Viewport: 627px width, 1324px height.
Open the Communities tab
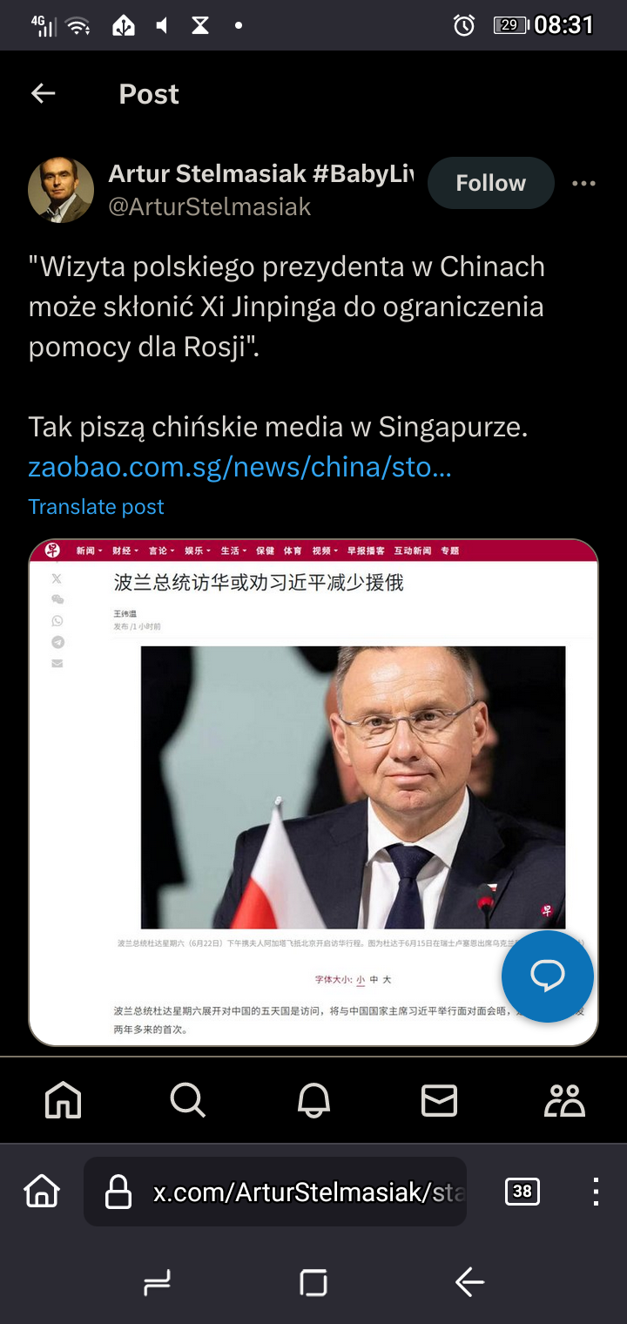click(x=564, y=1100)
